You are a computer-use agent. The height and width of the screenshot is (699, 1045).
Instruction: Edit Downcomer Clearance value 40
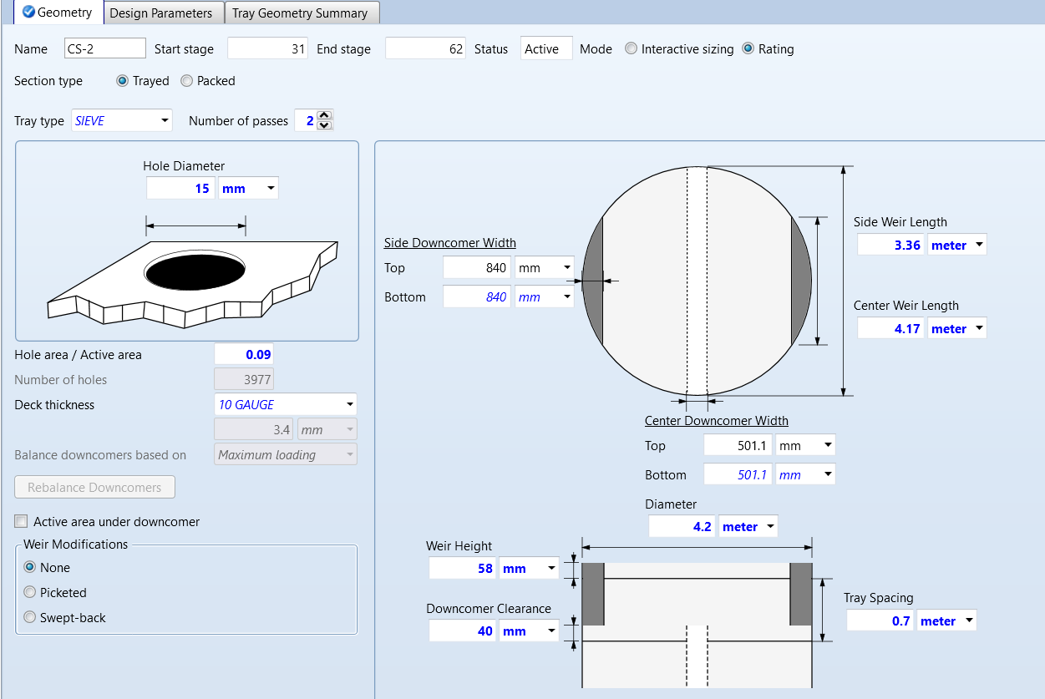463,631
